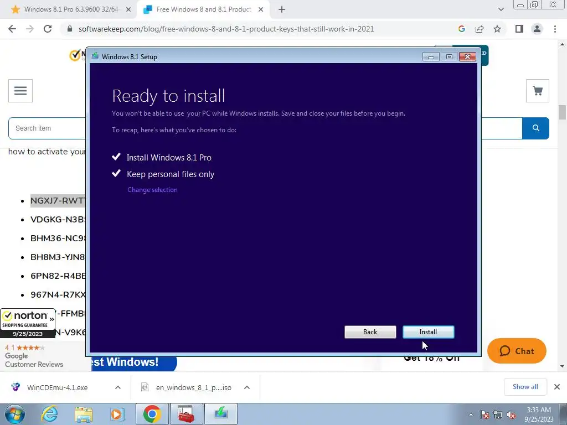
Task: Click the Install button in Windows Setup
Action: click(428, 332)
